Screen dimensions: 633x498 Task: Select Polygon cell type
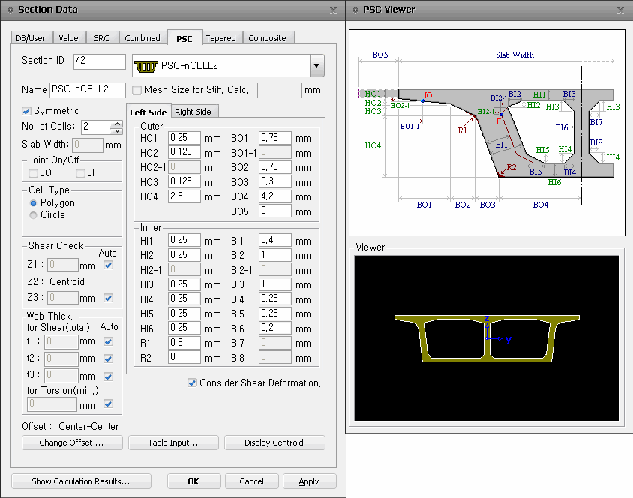coord(34,203)
